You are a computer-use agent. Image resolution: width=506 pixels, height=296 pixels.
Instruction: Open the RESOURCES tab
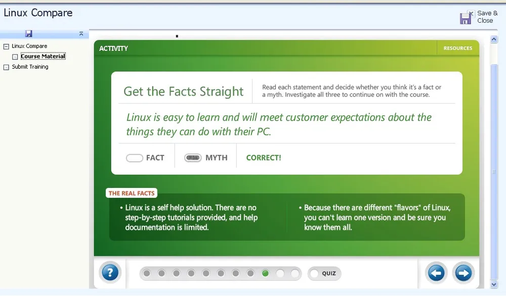point(457,48)
